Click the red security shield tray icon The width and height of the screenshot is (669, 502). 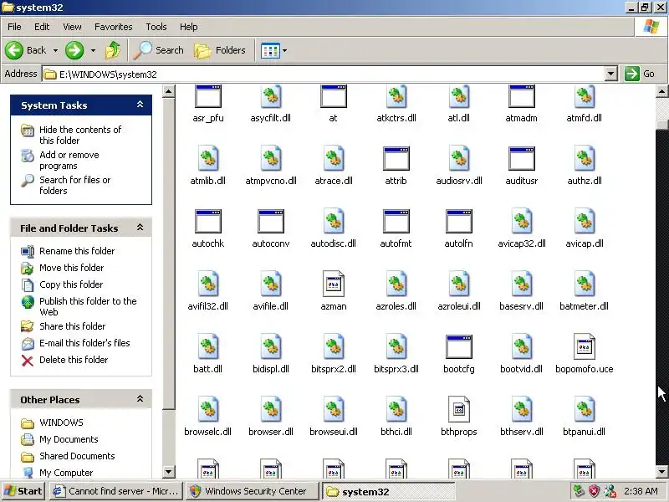pos(594,491)
